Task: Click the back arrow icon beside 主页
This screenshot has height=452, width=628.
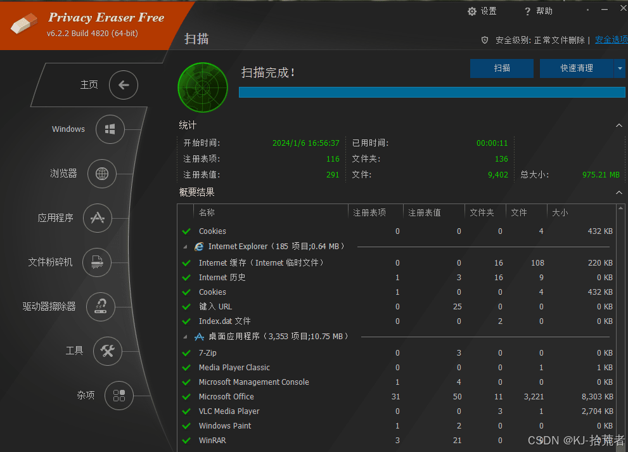Action: 124,85
